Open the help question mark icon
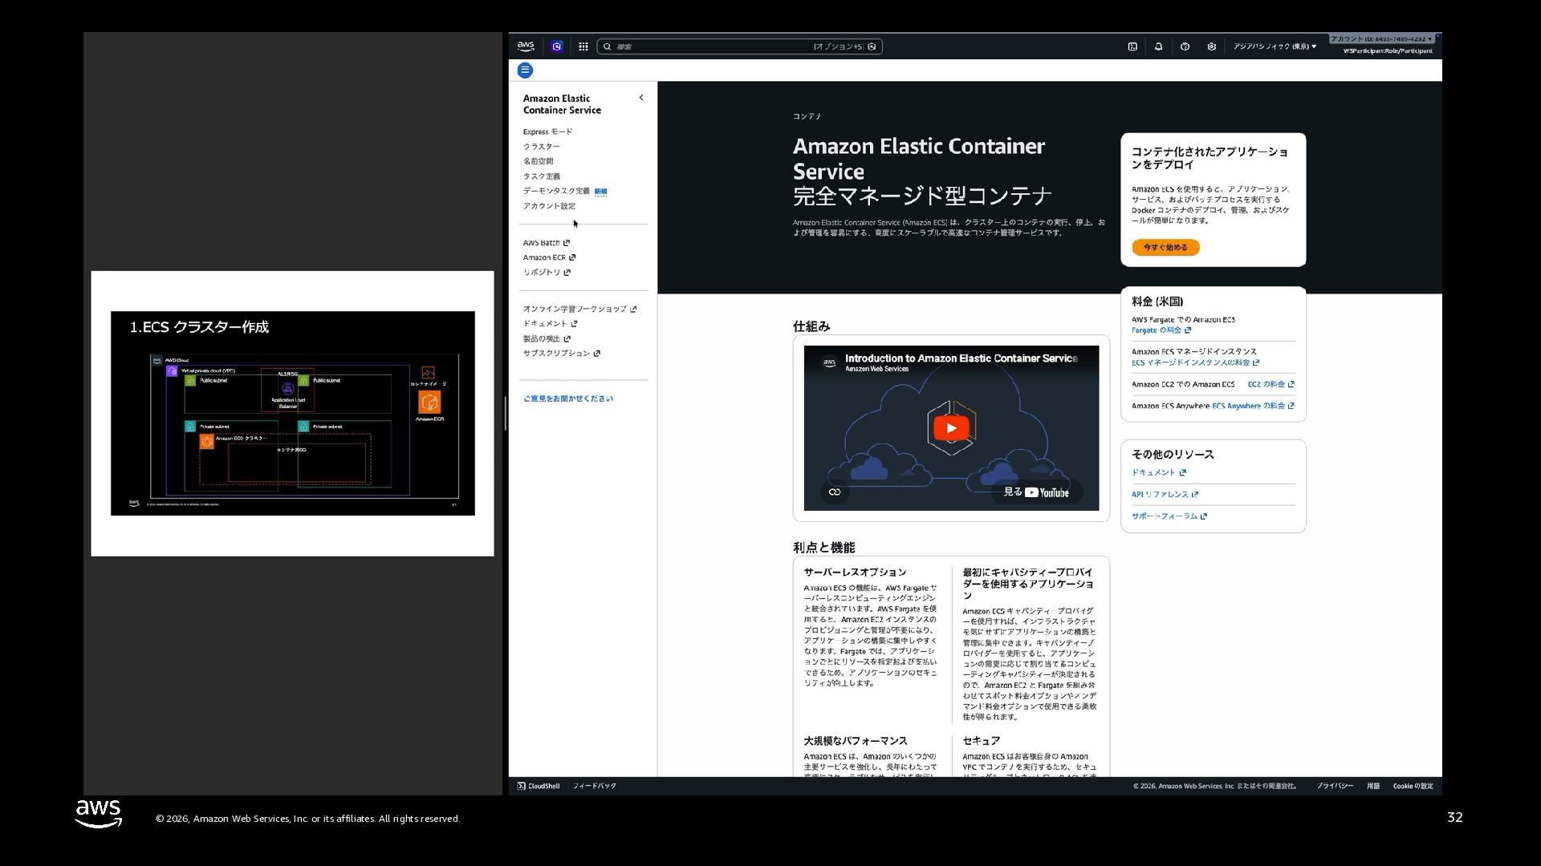Viewport: 1541px width, 866px height. pyautogui.click(x=1185, y=47)
